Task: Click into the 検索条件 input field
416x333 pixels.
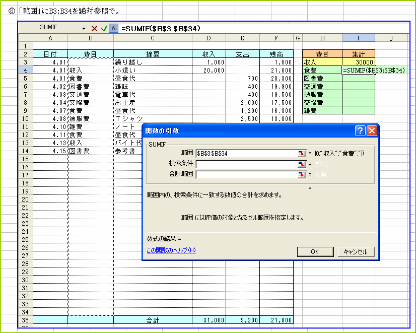Action: pyautogui.click(x=246, y=164)
